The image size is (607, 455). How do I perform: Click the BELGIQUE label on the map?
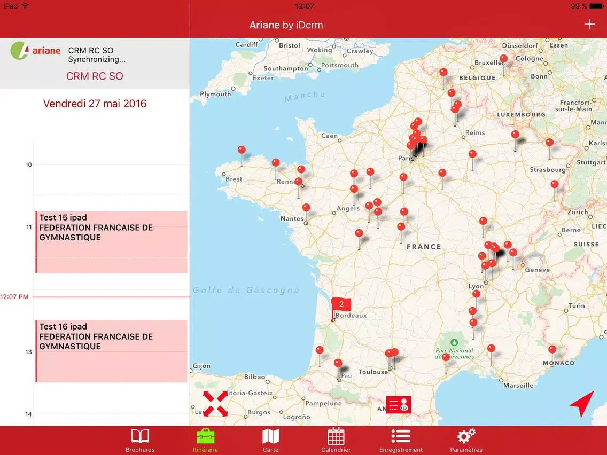[x=477, y=78]
